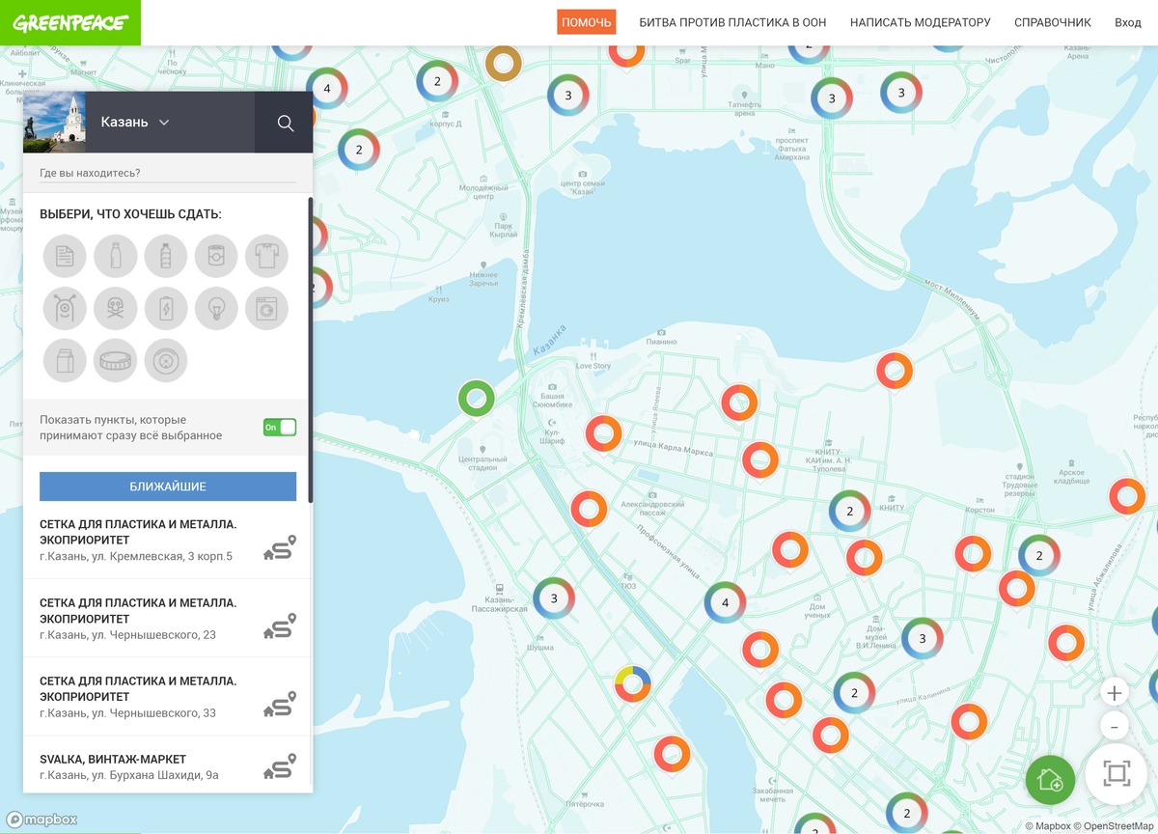Select the milk carton Tetra Pak icon
1158x834 pixels.
(65, 361)
